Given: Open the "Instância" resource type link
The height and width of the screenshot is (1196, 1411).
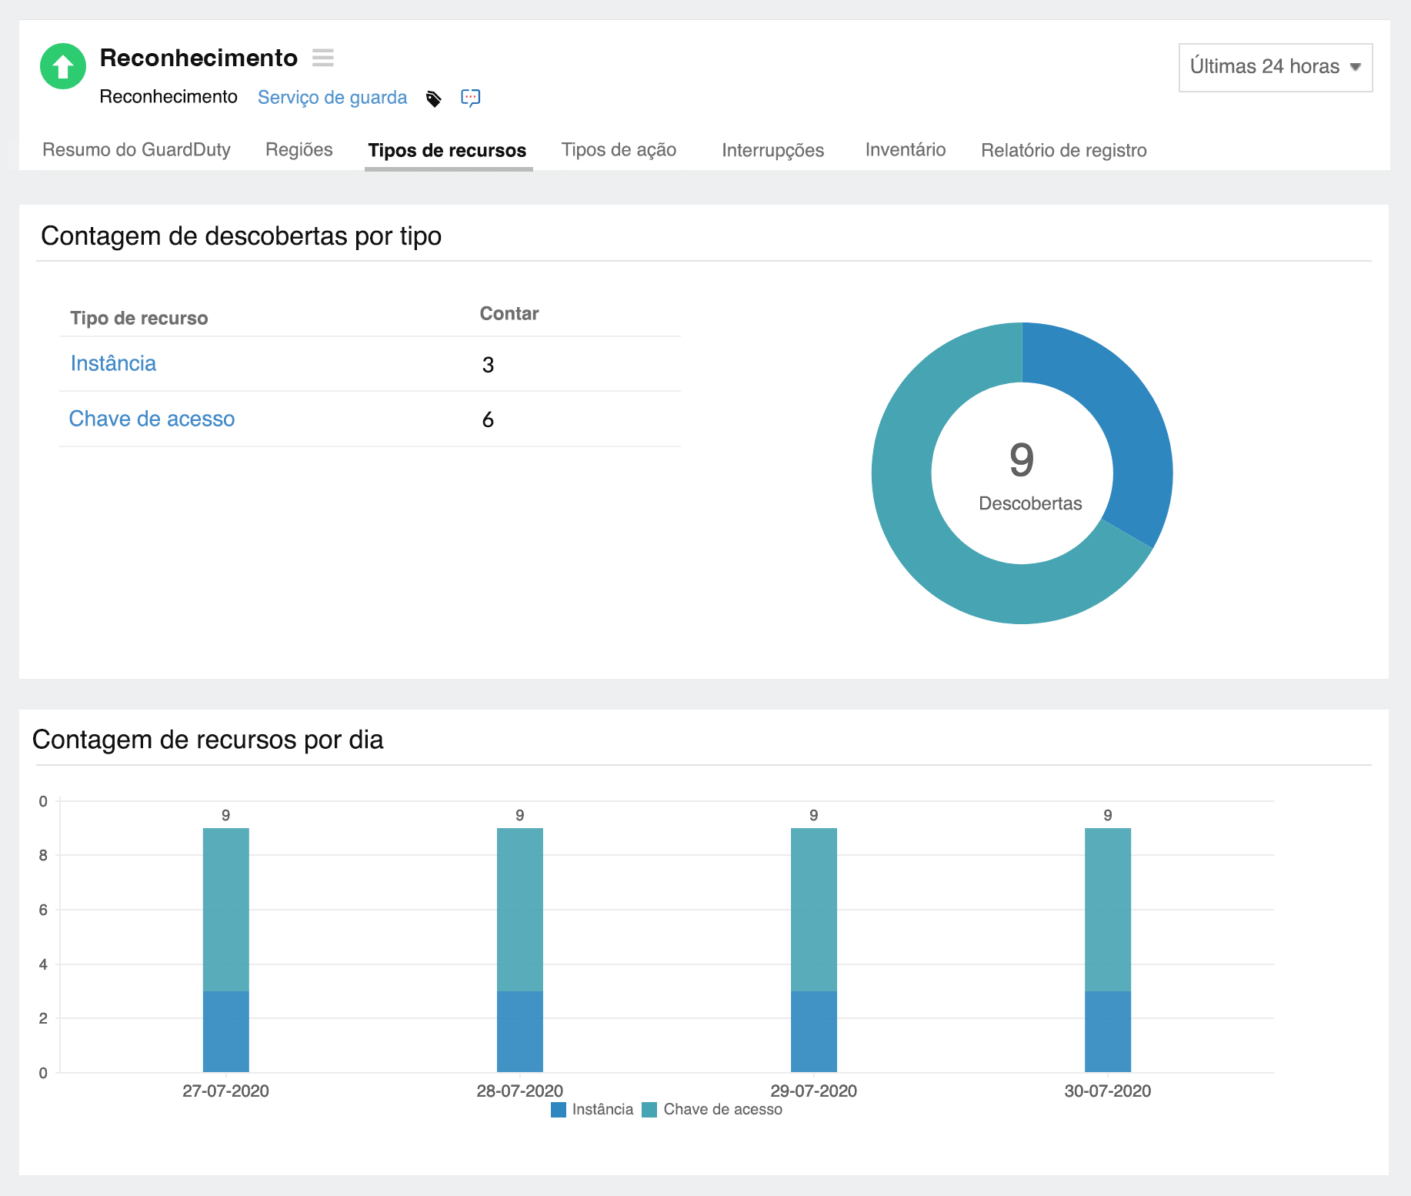Looking at the screenshot, I should pos(113,363).
